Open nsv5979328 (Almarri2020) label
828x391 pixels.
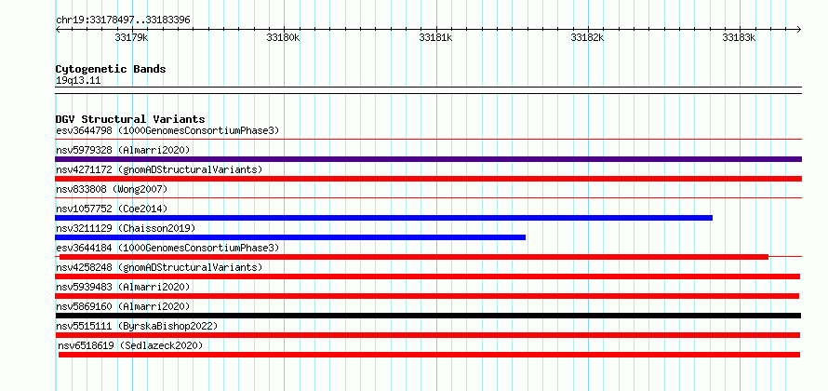tap(123, 150)
